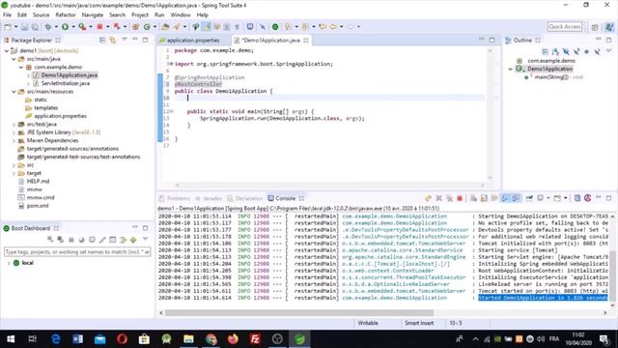Open Opera browser from the taskbar
618x348 pixels.
(x=122, y=339)
